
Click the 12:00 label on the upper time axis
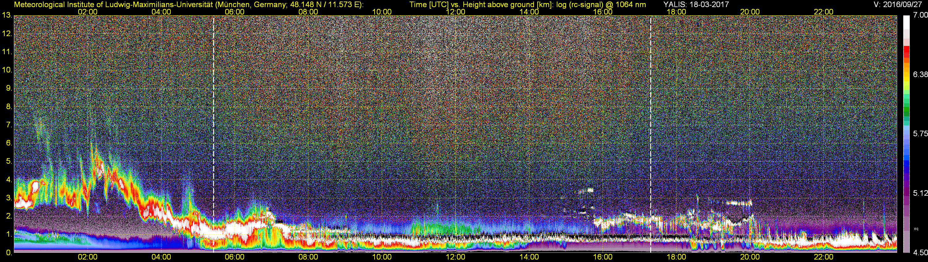point(455,12)
